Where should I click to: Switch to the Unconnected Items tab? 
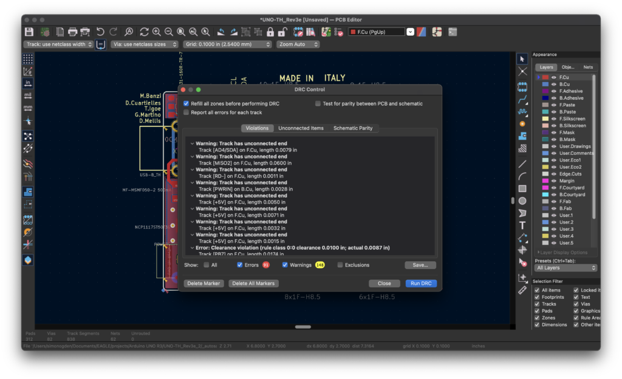coord(301,128)
